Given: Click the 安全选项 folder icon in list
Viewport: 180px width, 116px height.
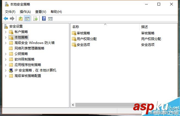Looking at the screenshot, I should coord(74,45).
